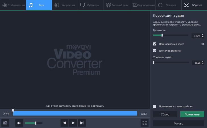Open the Субтитры tab
This screenshot has width=207, height=128.
(x=91, y=5)
